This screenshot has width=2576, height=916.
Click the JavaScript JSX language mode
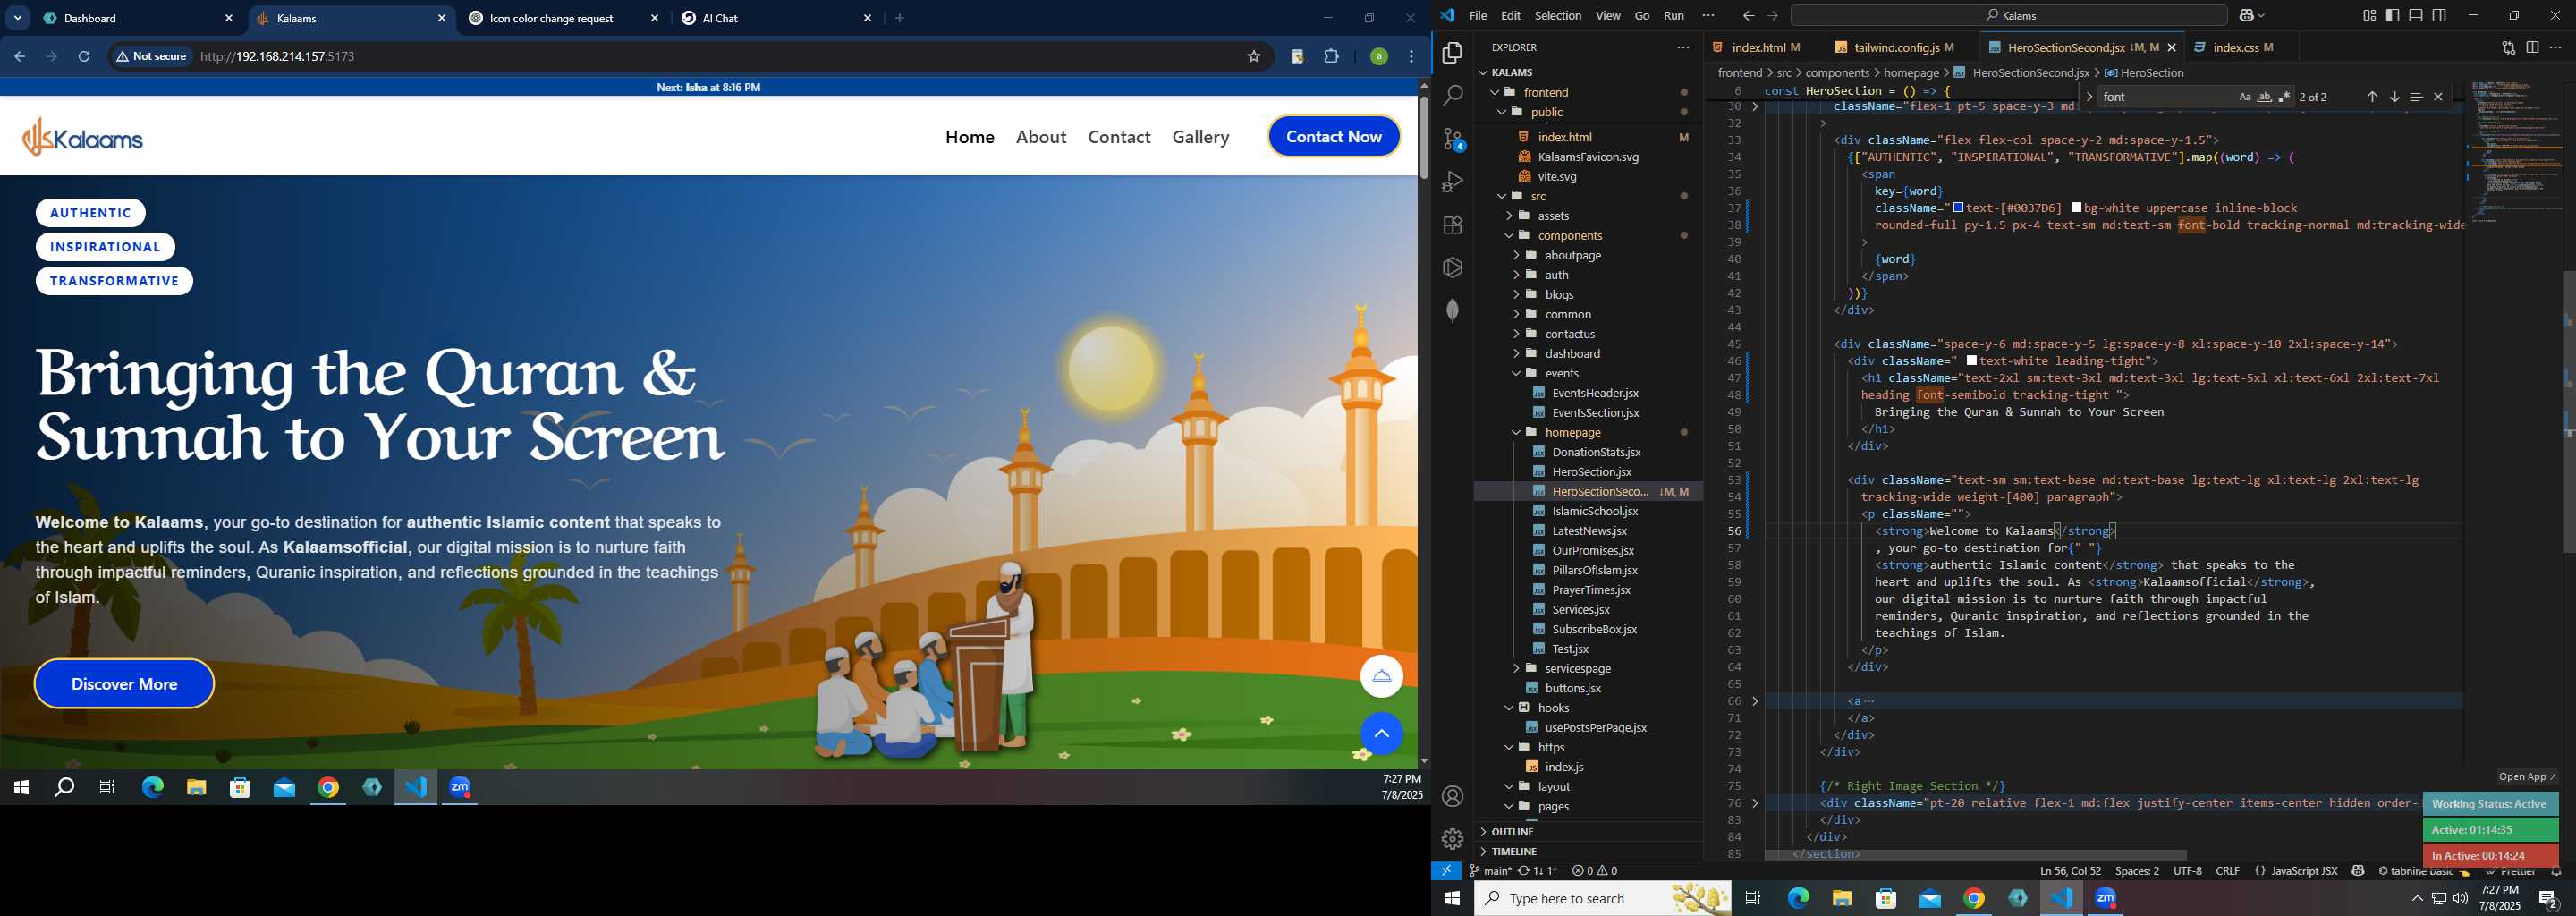click(x=2303, y=871)
